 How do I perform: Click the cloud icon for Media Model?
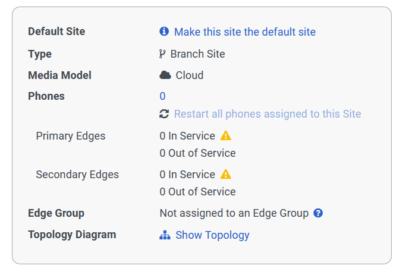pyautogui.click(x=165, y=75)
